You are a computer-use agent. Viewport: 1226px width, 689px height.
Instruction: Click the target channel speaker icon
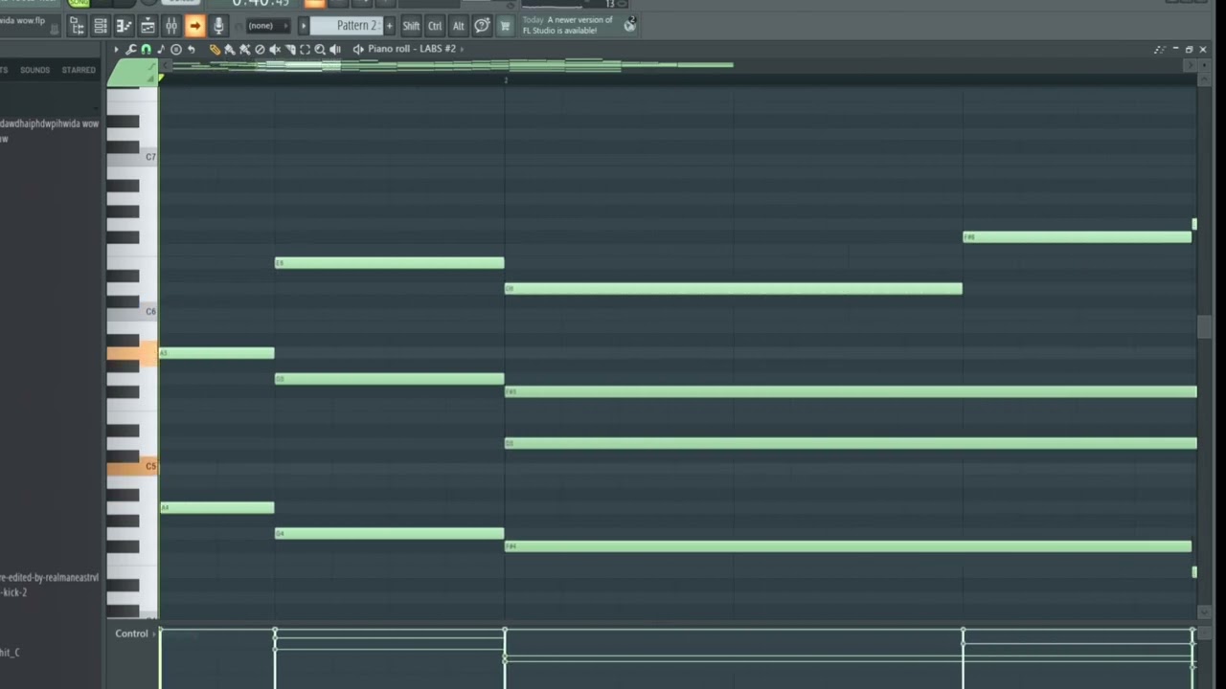(358, 49)
